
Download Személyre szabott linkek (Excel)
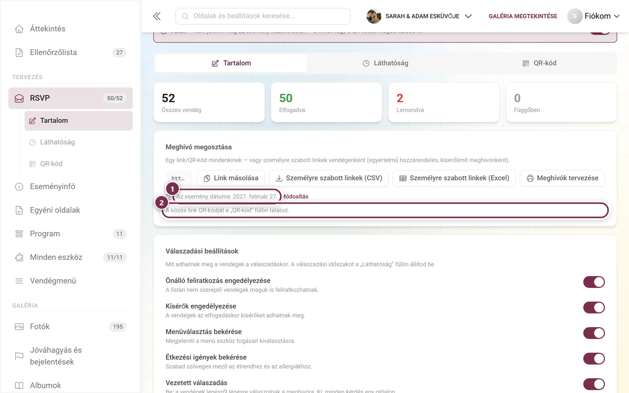click(x=454, y=178)
